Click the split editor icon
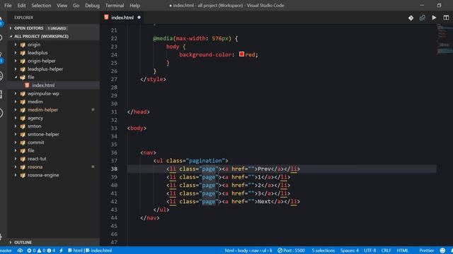The image size is (453, 254). pyautogui.click(x=446, y=18)
